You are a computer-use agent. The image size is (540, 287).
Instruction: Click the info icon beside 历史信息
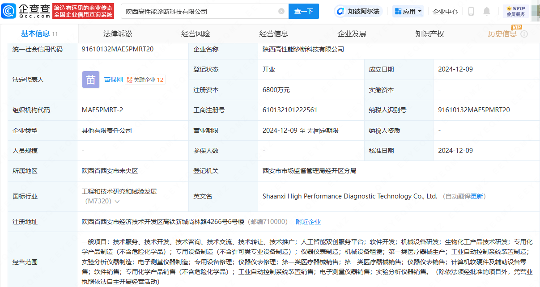coord(524,34)
